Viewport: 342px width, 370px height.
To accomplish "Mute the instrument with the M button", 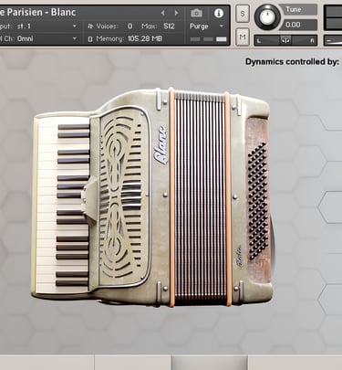I will (x=243, y=37).
